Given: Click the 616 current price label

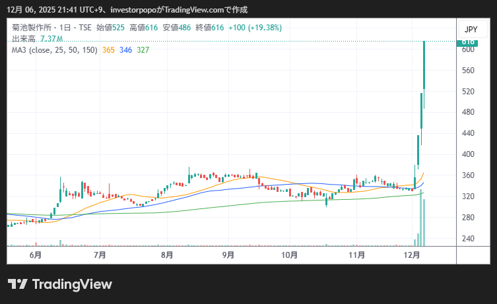Looking at the screenshot, I should [468, 42].
